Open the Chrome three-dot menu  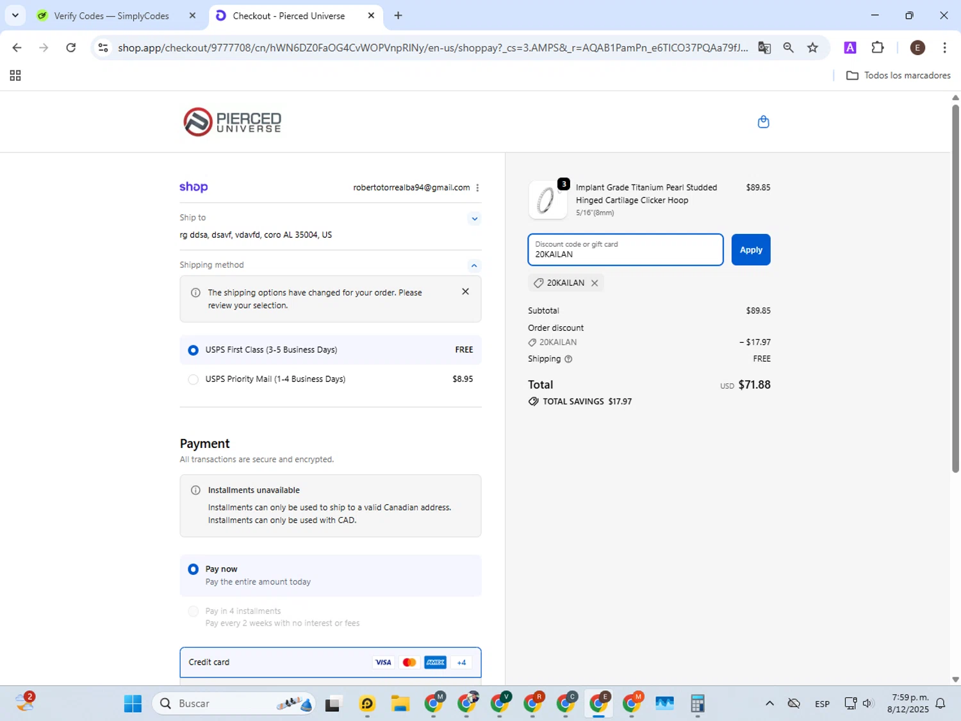944,47
